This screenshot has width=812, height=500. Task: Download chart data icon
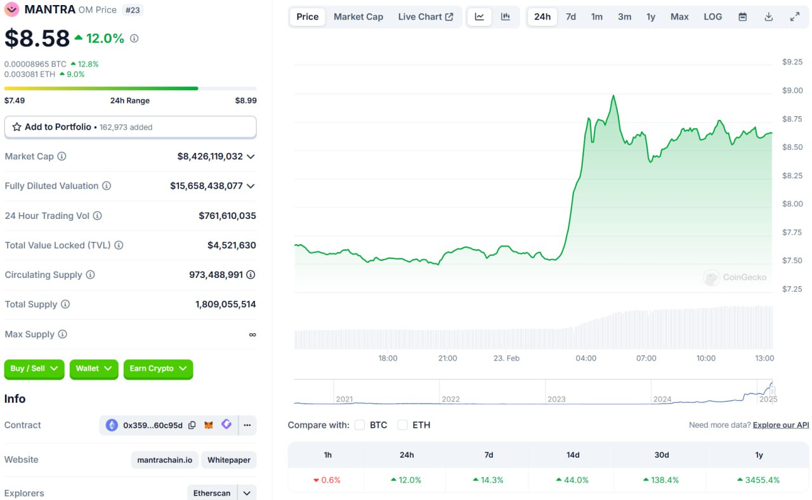[769, 16]
